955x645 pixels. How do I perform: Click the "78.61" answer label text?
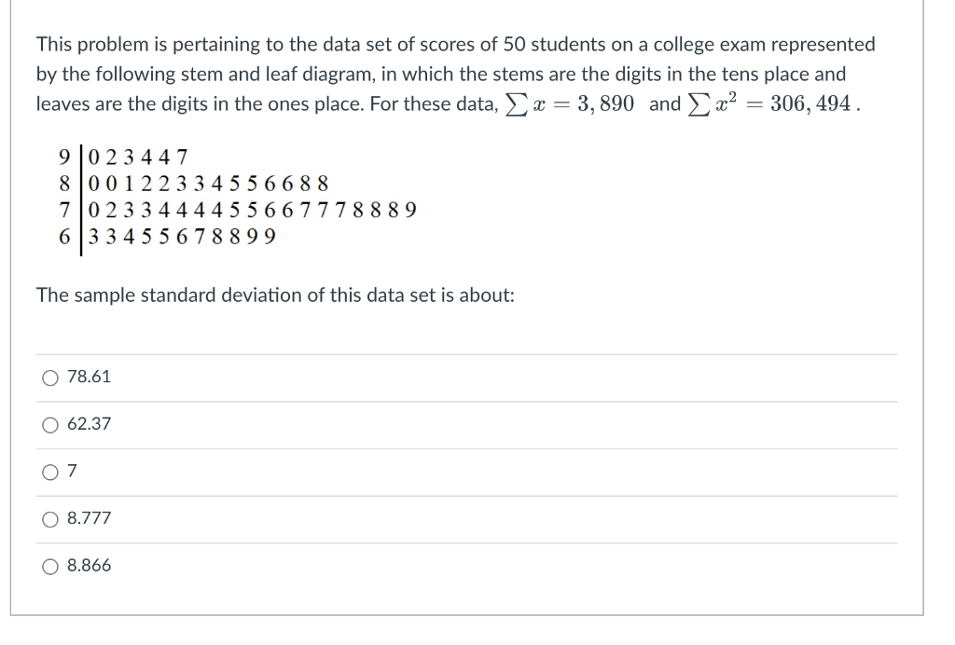89,377
